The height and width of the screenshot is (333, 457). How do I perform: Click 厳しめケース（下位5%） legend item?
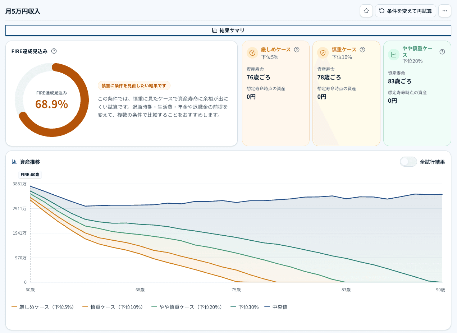click(x=43, y=307)
